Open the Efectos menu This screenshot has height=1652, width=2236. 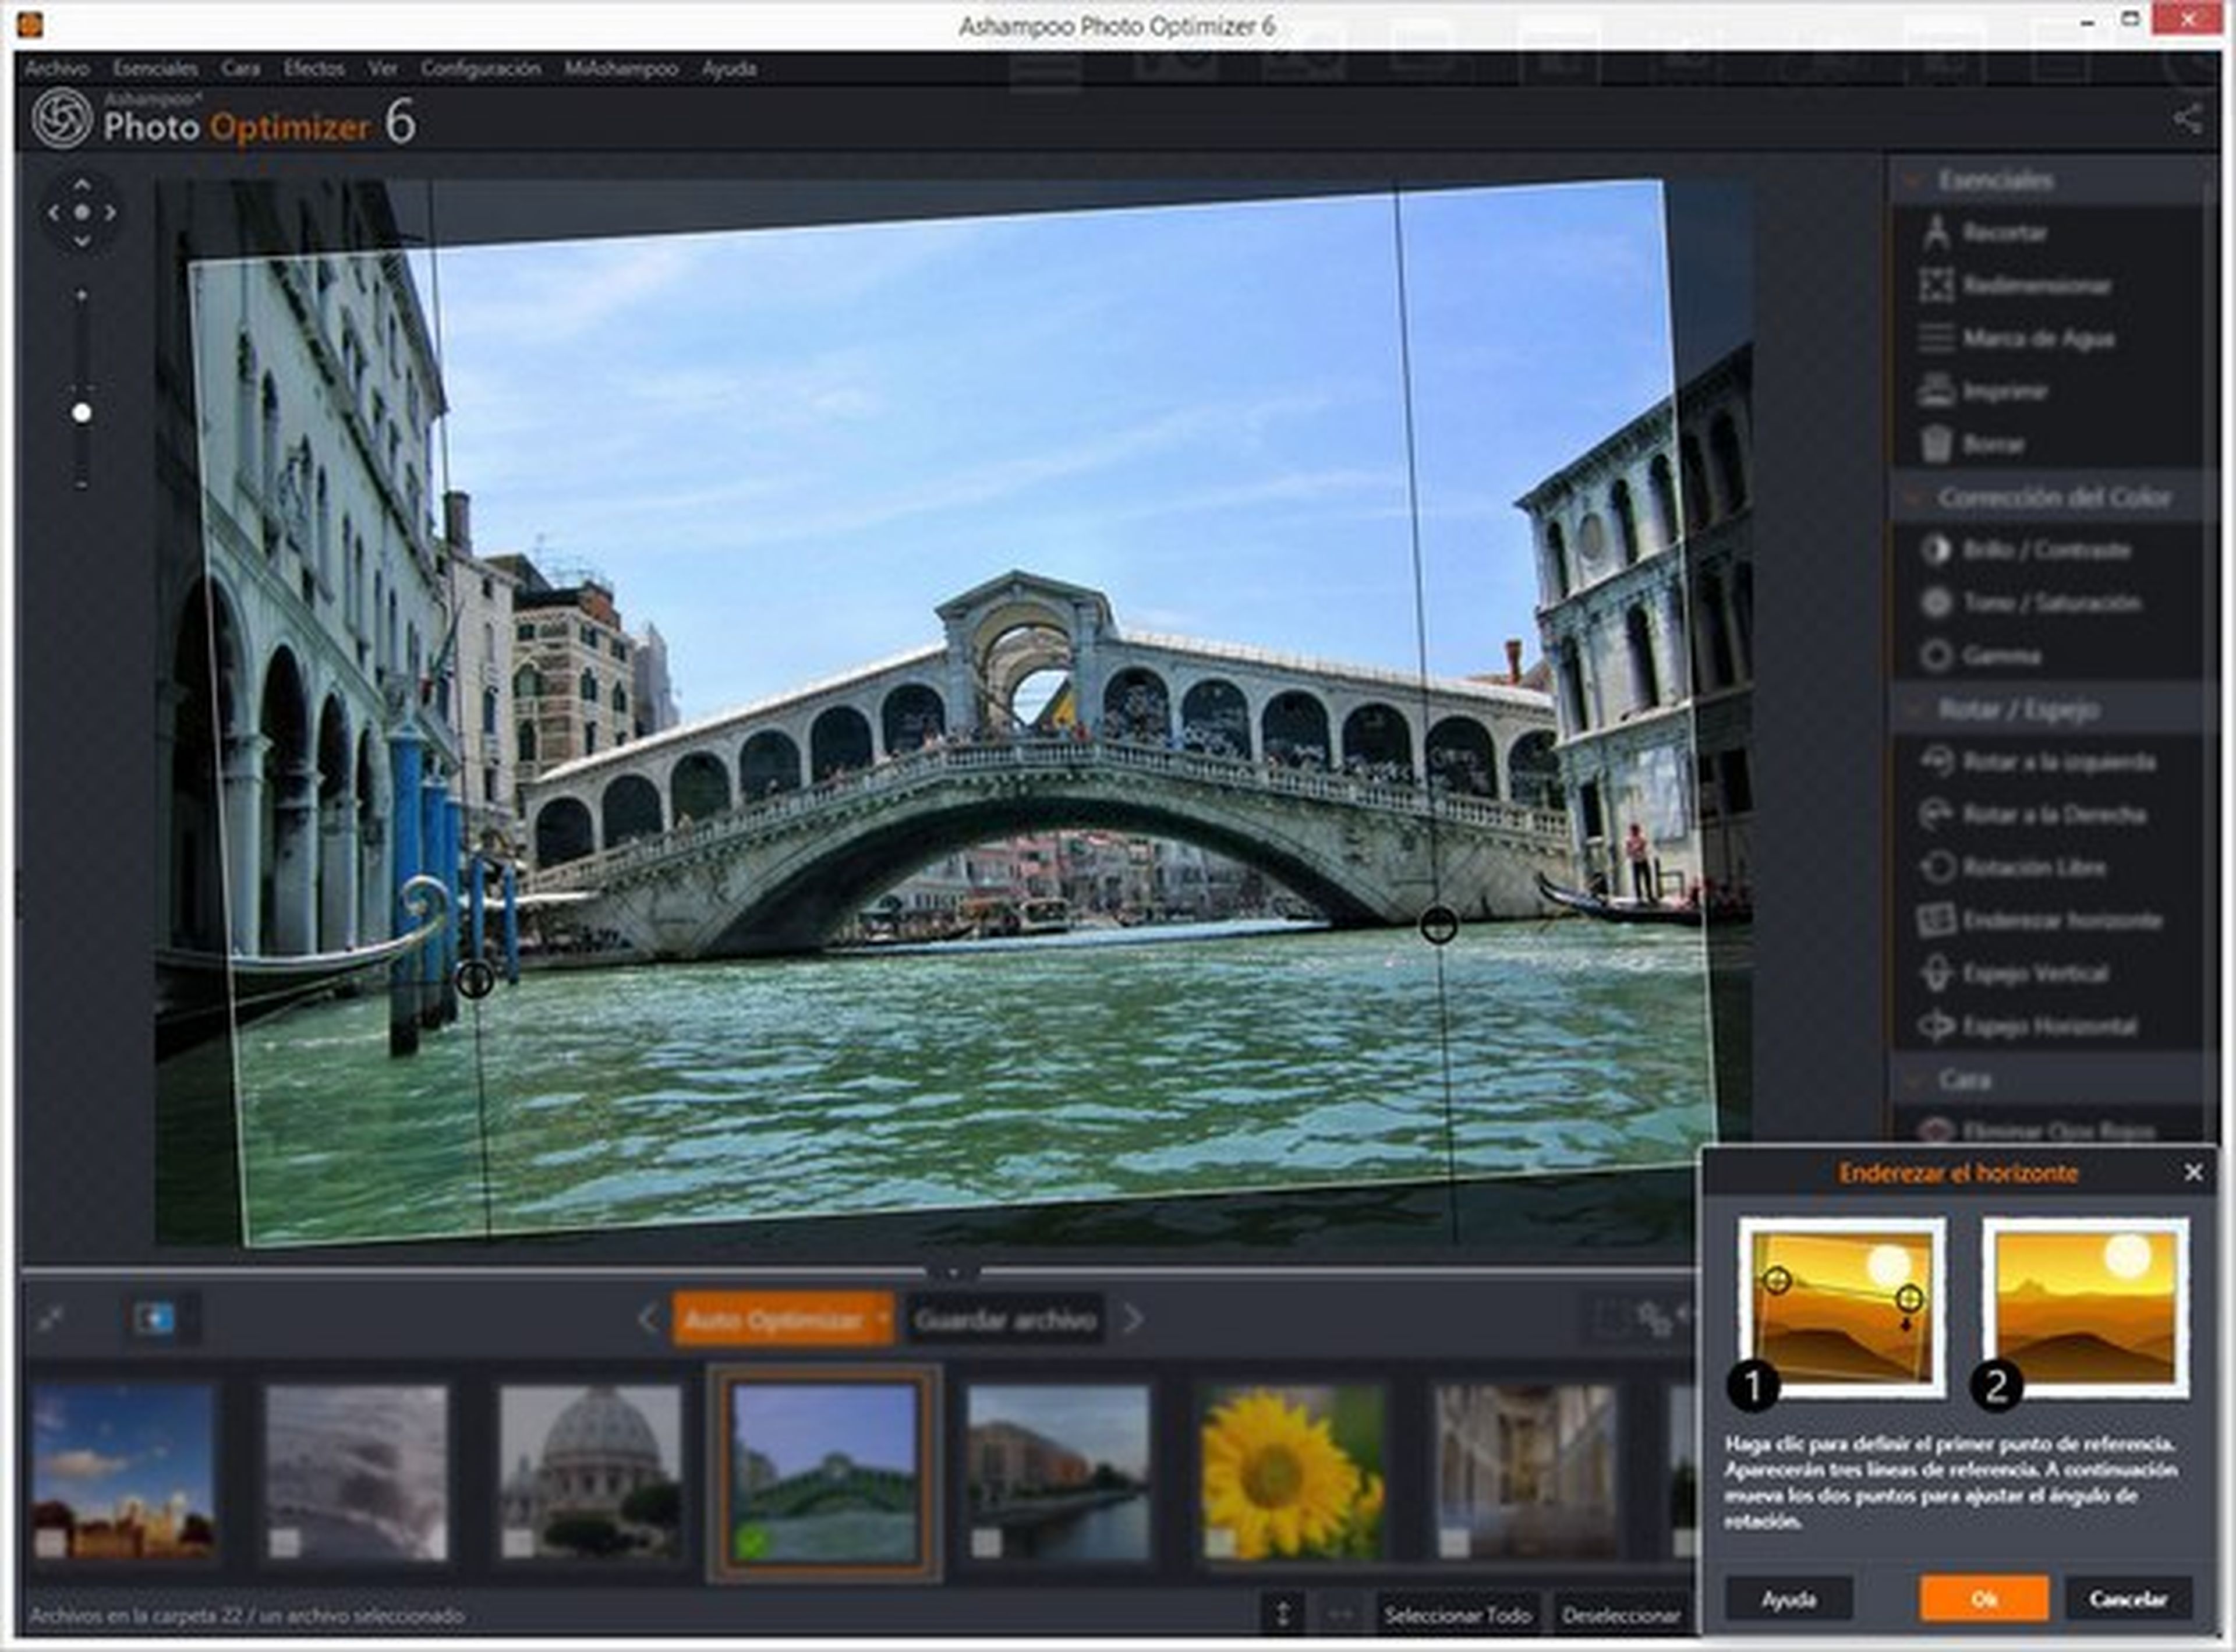point(313,68)
